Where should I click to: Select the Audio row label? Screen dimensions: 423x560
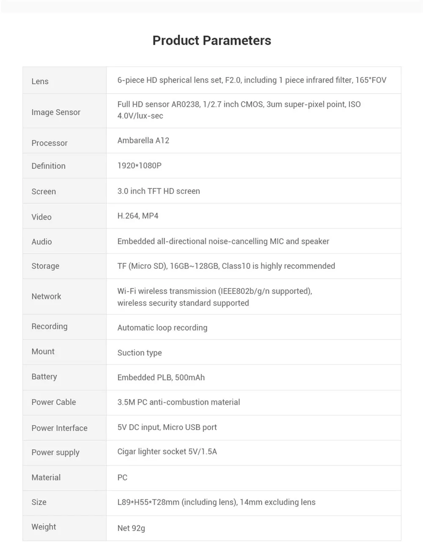[41, 242]
